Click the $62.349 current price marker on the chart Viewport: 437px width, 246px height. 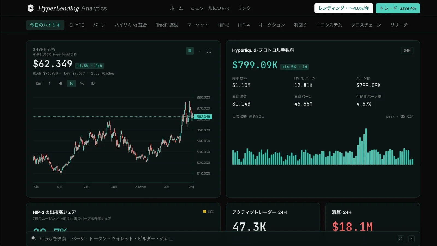[x=203, y=116]
